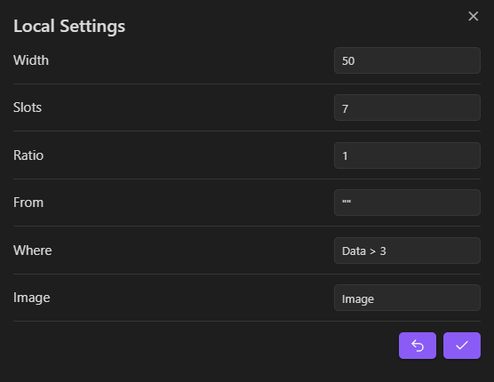The height and width of the screenshot is (382, 494).
Task: Select the Slots setting label
Action: click(28, 107)
